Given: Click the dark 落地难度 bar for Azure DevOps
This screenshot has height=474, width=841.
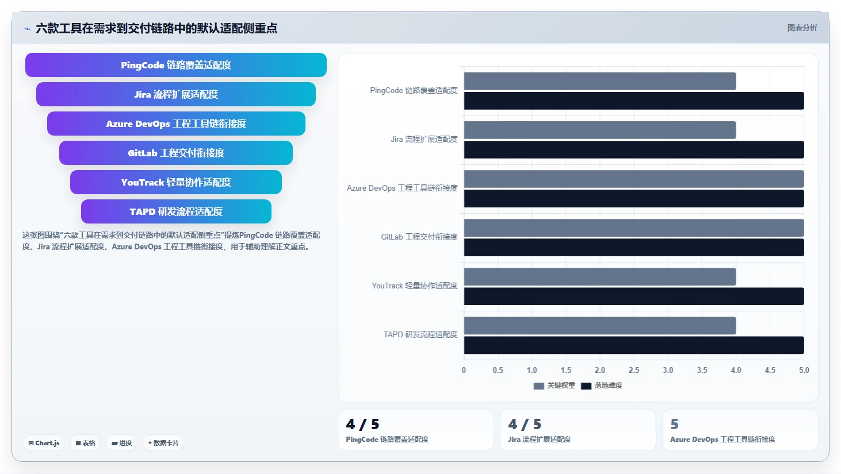Looking at the screenshot, I should click(x=634, y=198).
